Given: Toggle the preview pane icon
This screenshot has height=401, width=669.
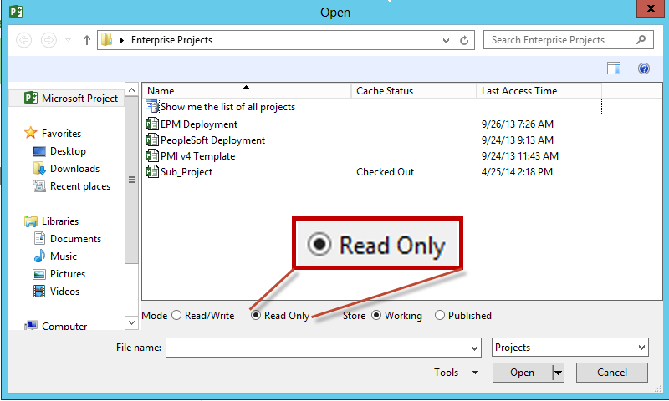Looking at the screenshot, I should (614, 69).
